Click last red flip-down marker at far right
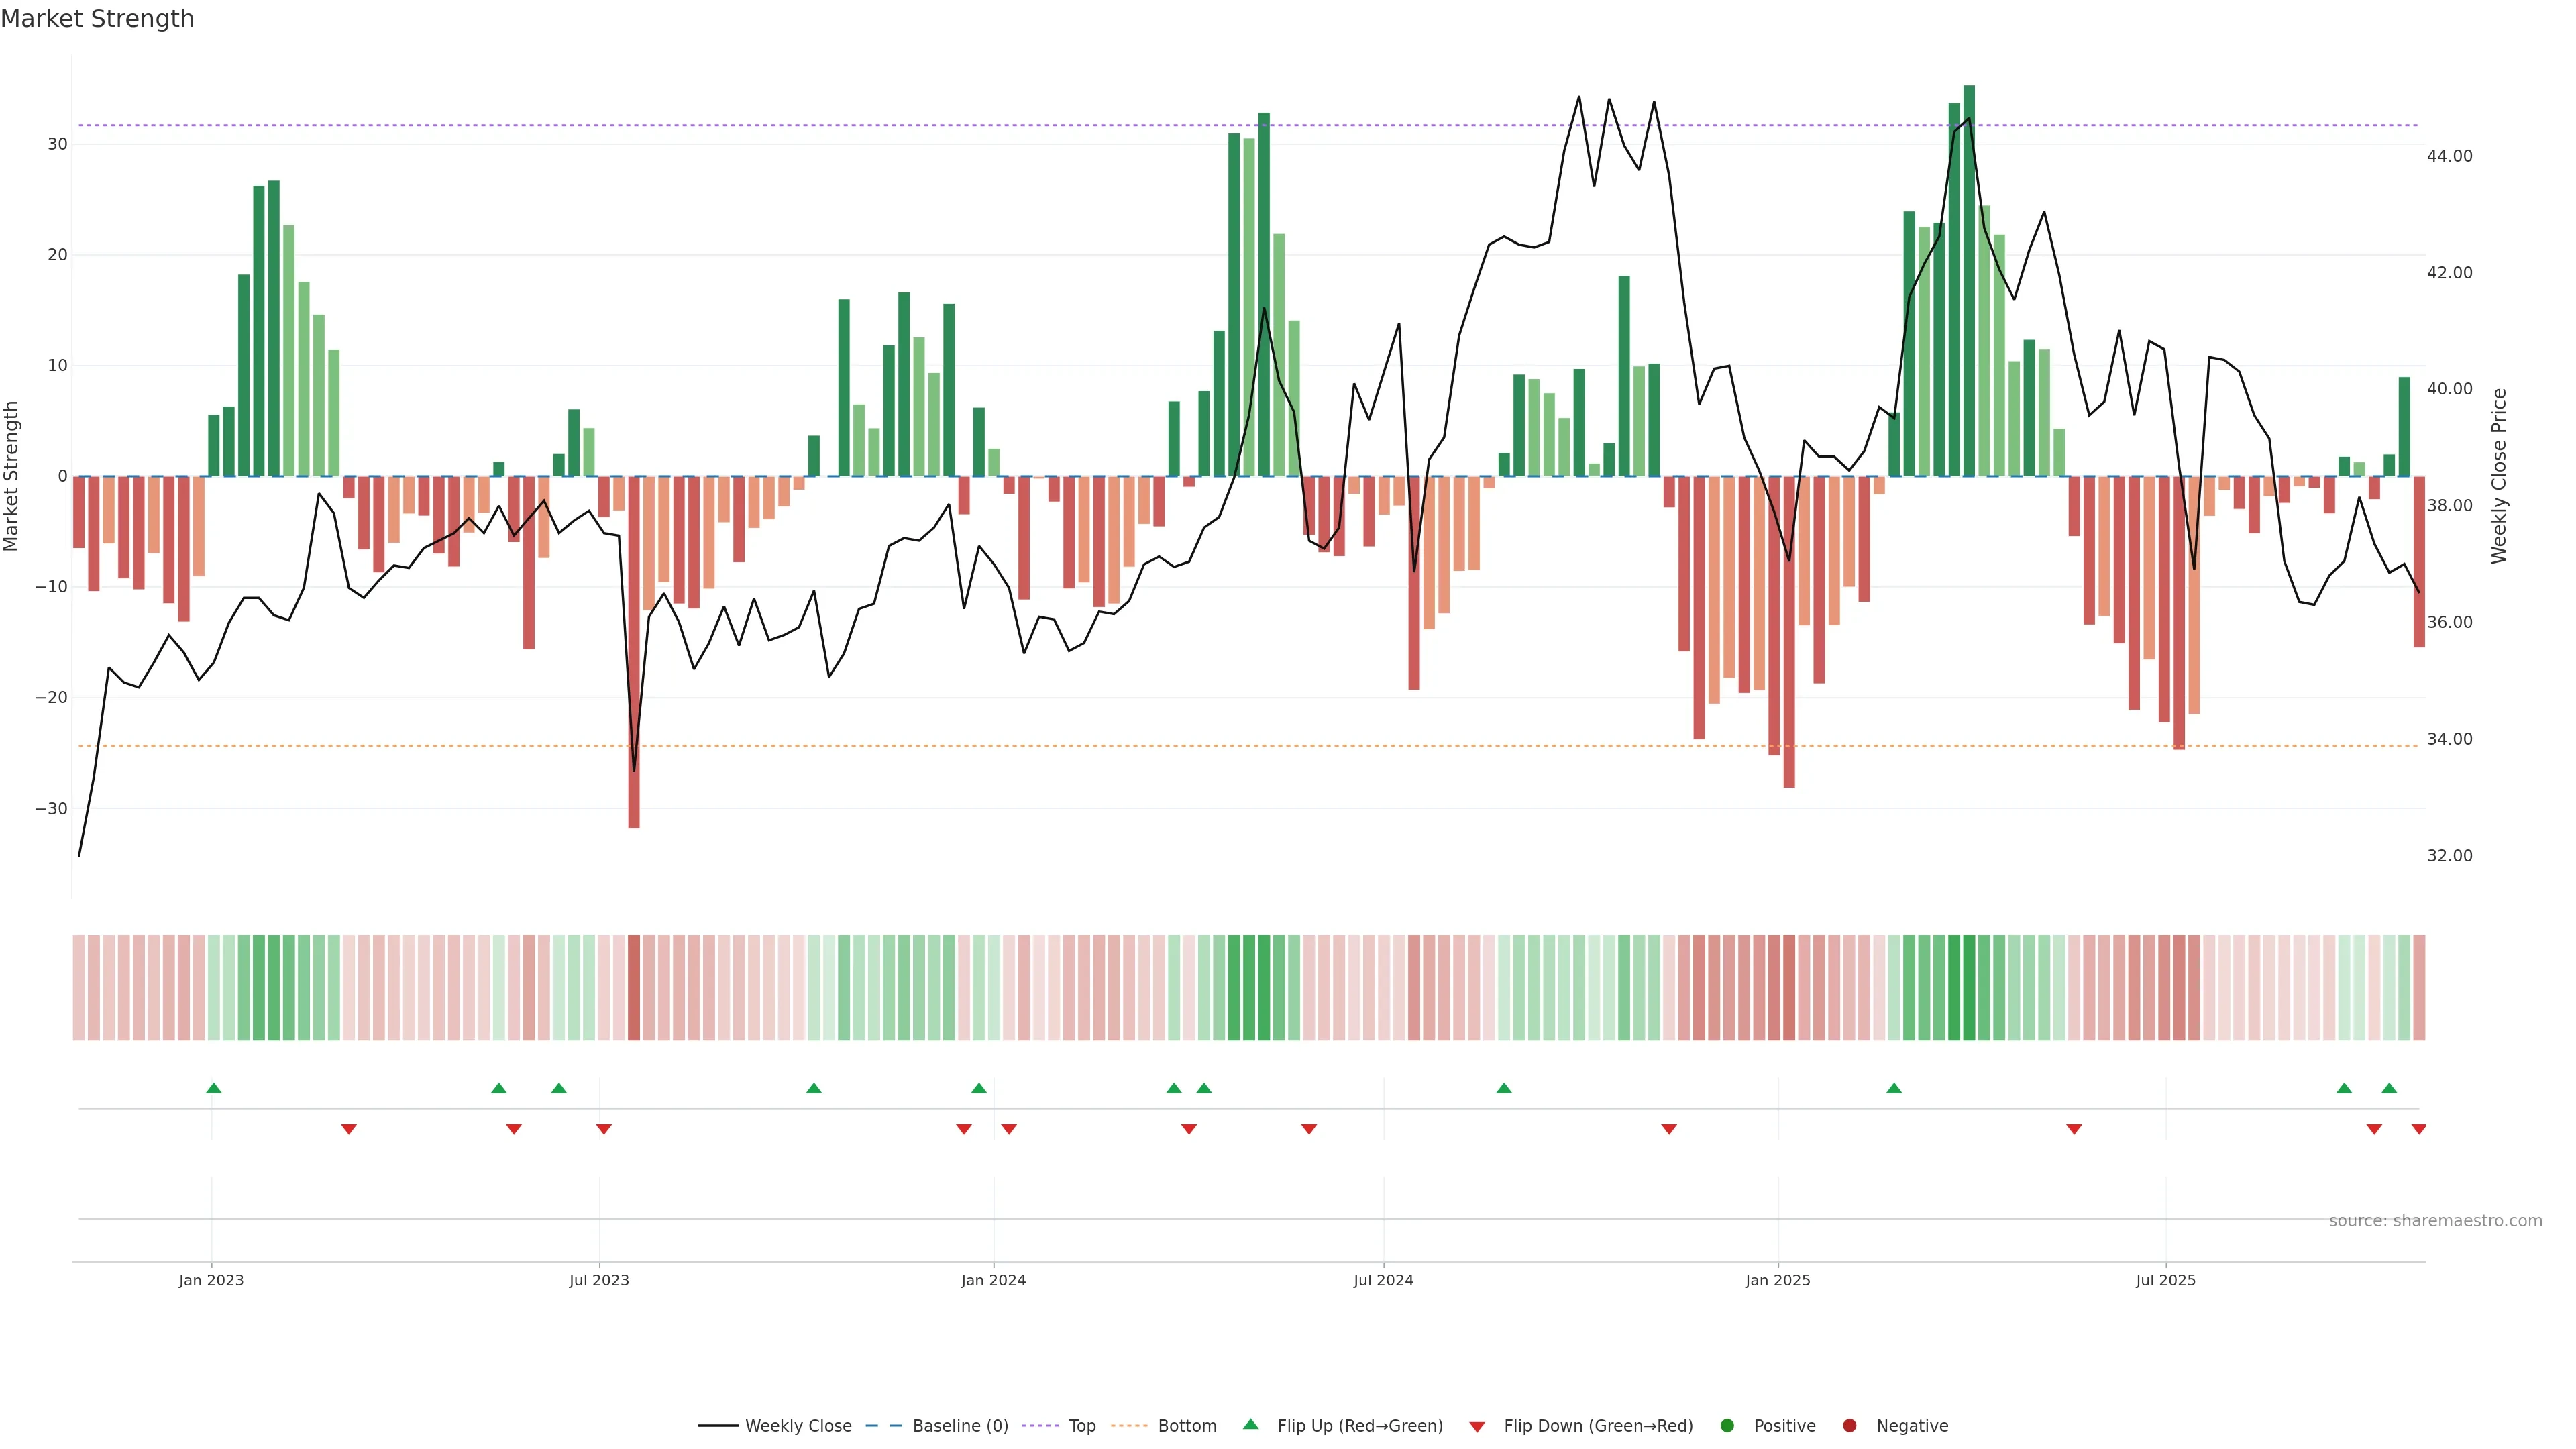The image size is (2576, 1449). [x=2418, y=1129]
